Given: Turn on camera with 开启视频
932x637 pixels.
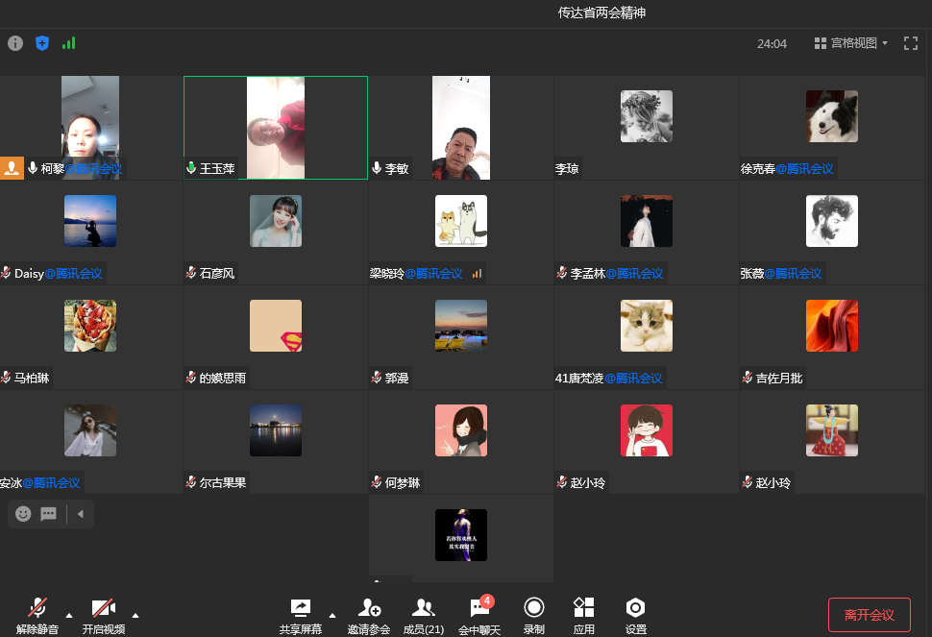Looking at the screenshot, I should tap(103, 614).
